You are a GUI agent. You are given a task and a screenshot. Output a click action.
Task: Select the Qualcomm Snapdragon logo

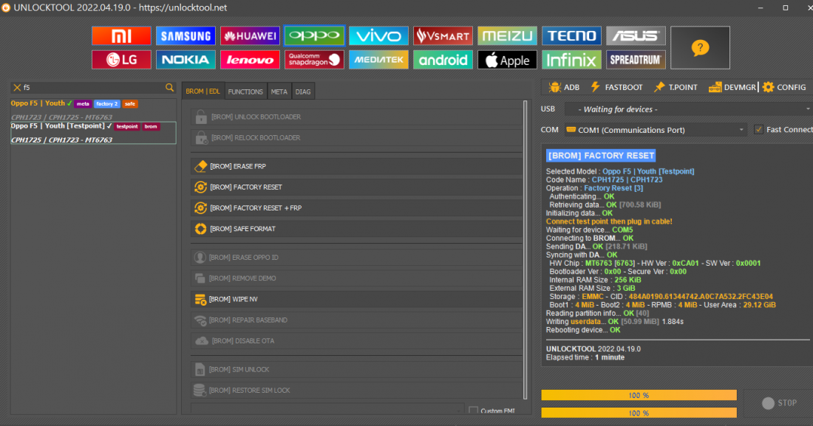(x=314, y=60)
